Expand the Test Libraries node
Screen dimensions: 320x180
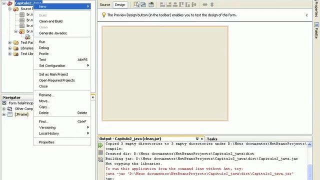[x=10, y=54]
